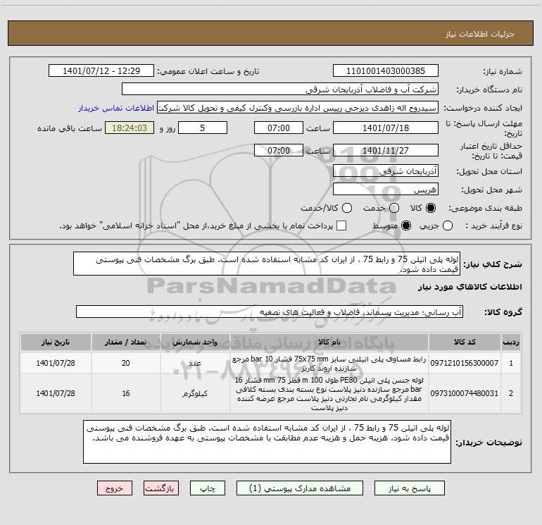Click the delivery city field هریس
The width and height of the screenshot is (542, 525).
point(386,190)
